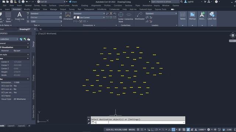
Task: Click the Print icon in quick access toolbar
Action: pyautogui.click(x=23, y=1)
